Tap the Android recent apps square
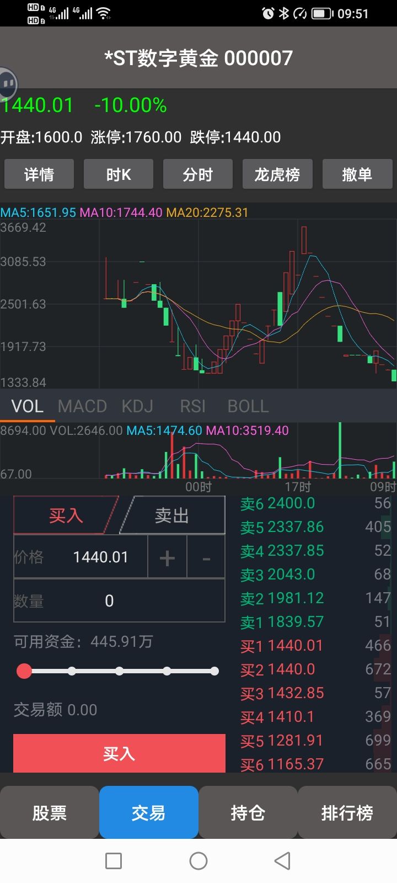The width and height of the screenshot is (397, 883). [114, 860]
